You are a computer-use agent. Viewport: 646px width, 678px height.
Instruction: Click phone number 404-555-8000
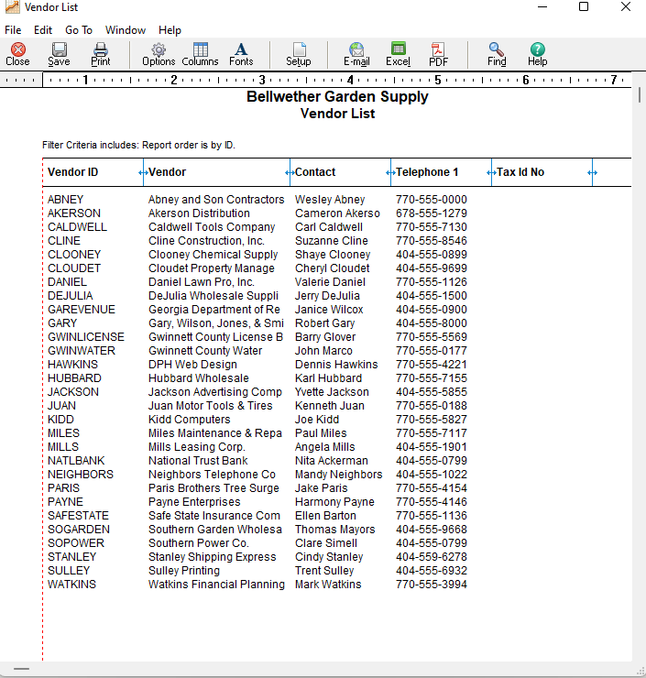click(x=431, y=323)
